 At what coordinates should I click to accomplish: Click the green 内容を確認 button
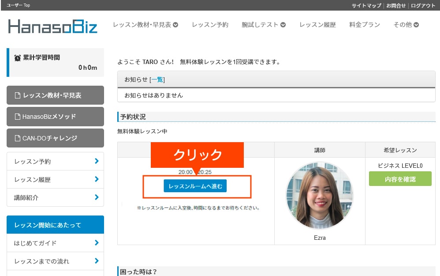click(400, 179)
